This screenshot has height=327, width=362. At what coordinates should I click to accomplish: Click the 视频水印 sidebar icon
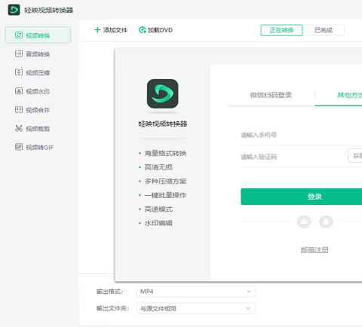coord(19,91)
